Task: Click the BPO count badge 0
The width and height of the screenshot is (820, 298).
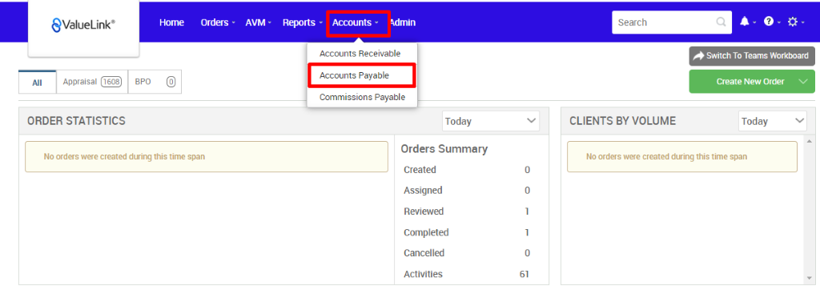Action: point(171,82)
